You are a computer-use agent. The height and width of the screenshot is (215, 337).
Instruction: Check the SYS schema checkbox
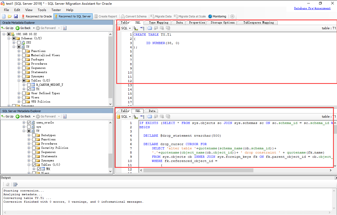(19, 42)
